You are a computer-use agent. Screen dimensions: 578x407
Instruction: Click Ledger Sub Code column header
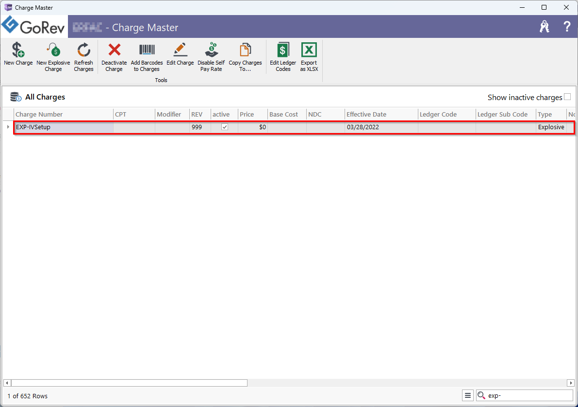pos(506,115)
